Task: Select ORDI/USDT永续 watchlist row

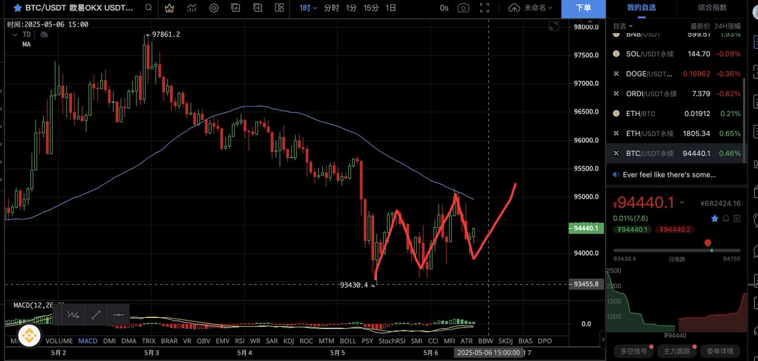Action: 678,93
